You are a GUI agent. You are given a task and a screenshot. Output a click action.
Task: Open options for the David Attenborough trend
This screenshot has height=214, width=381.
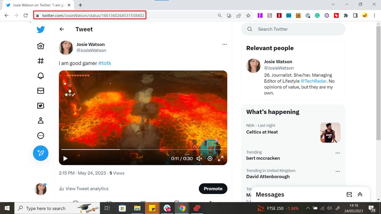pos(338,171)
